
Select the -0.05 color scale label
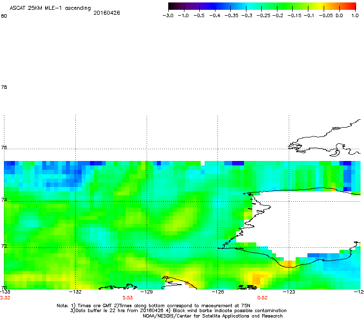[326, 16]
